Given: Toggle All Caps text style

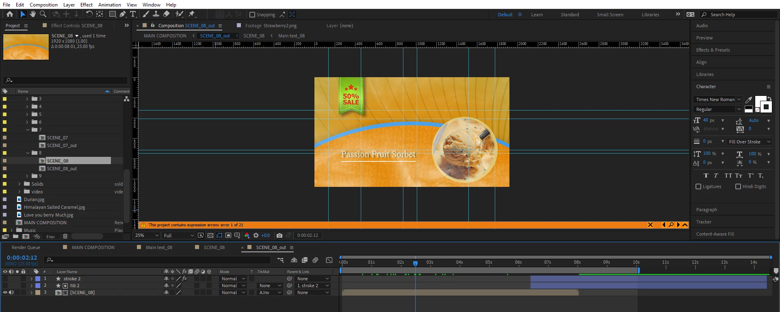Looking at the screenshot, I should (x=728, y=175).
